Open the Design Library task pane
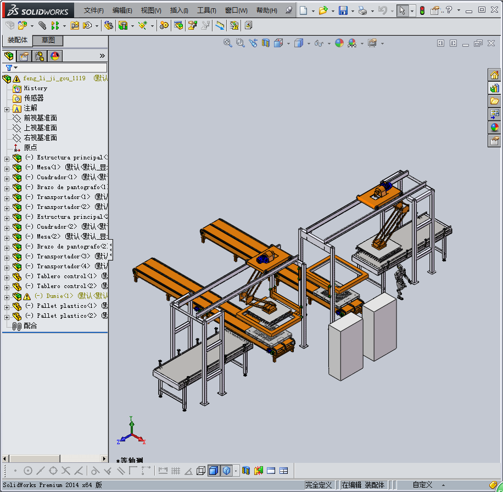503x492 pixels. click(494, 88)
